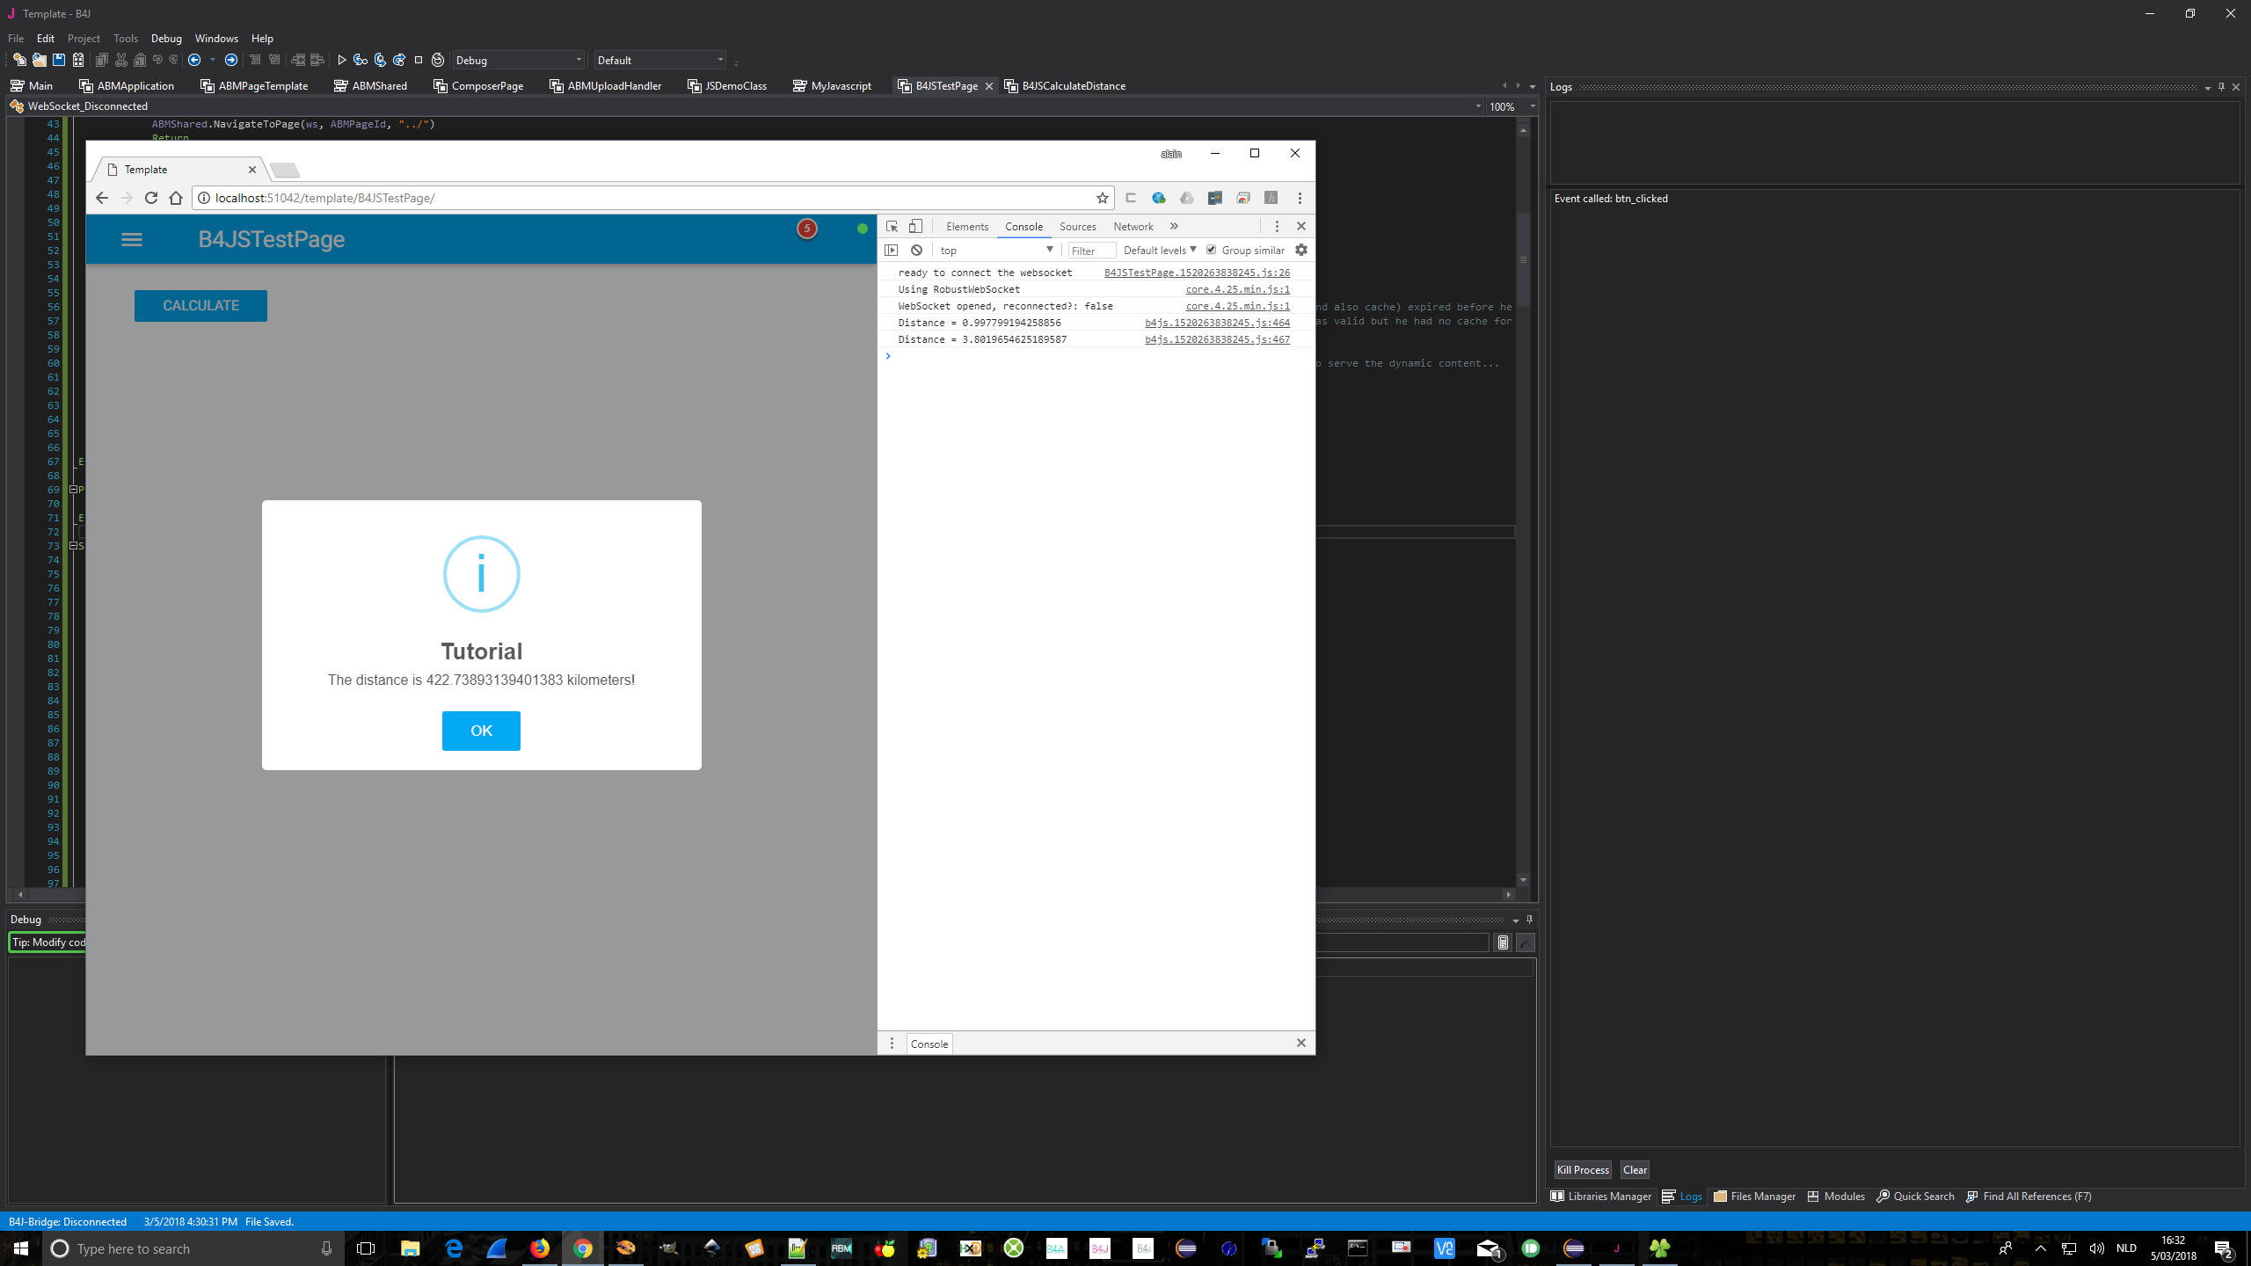Open the DevTools console settings gear
The height and width of the screenshot is (1266, 2251).
[x=1301, y=251]
